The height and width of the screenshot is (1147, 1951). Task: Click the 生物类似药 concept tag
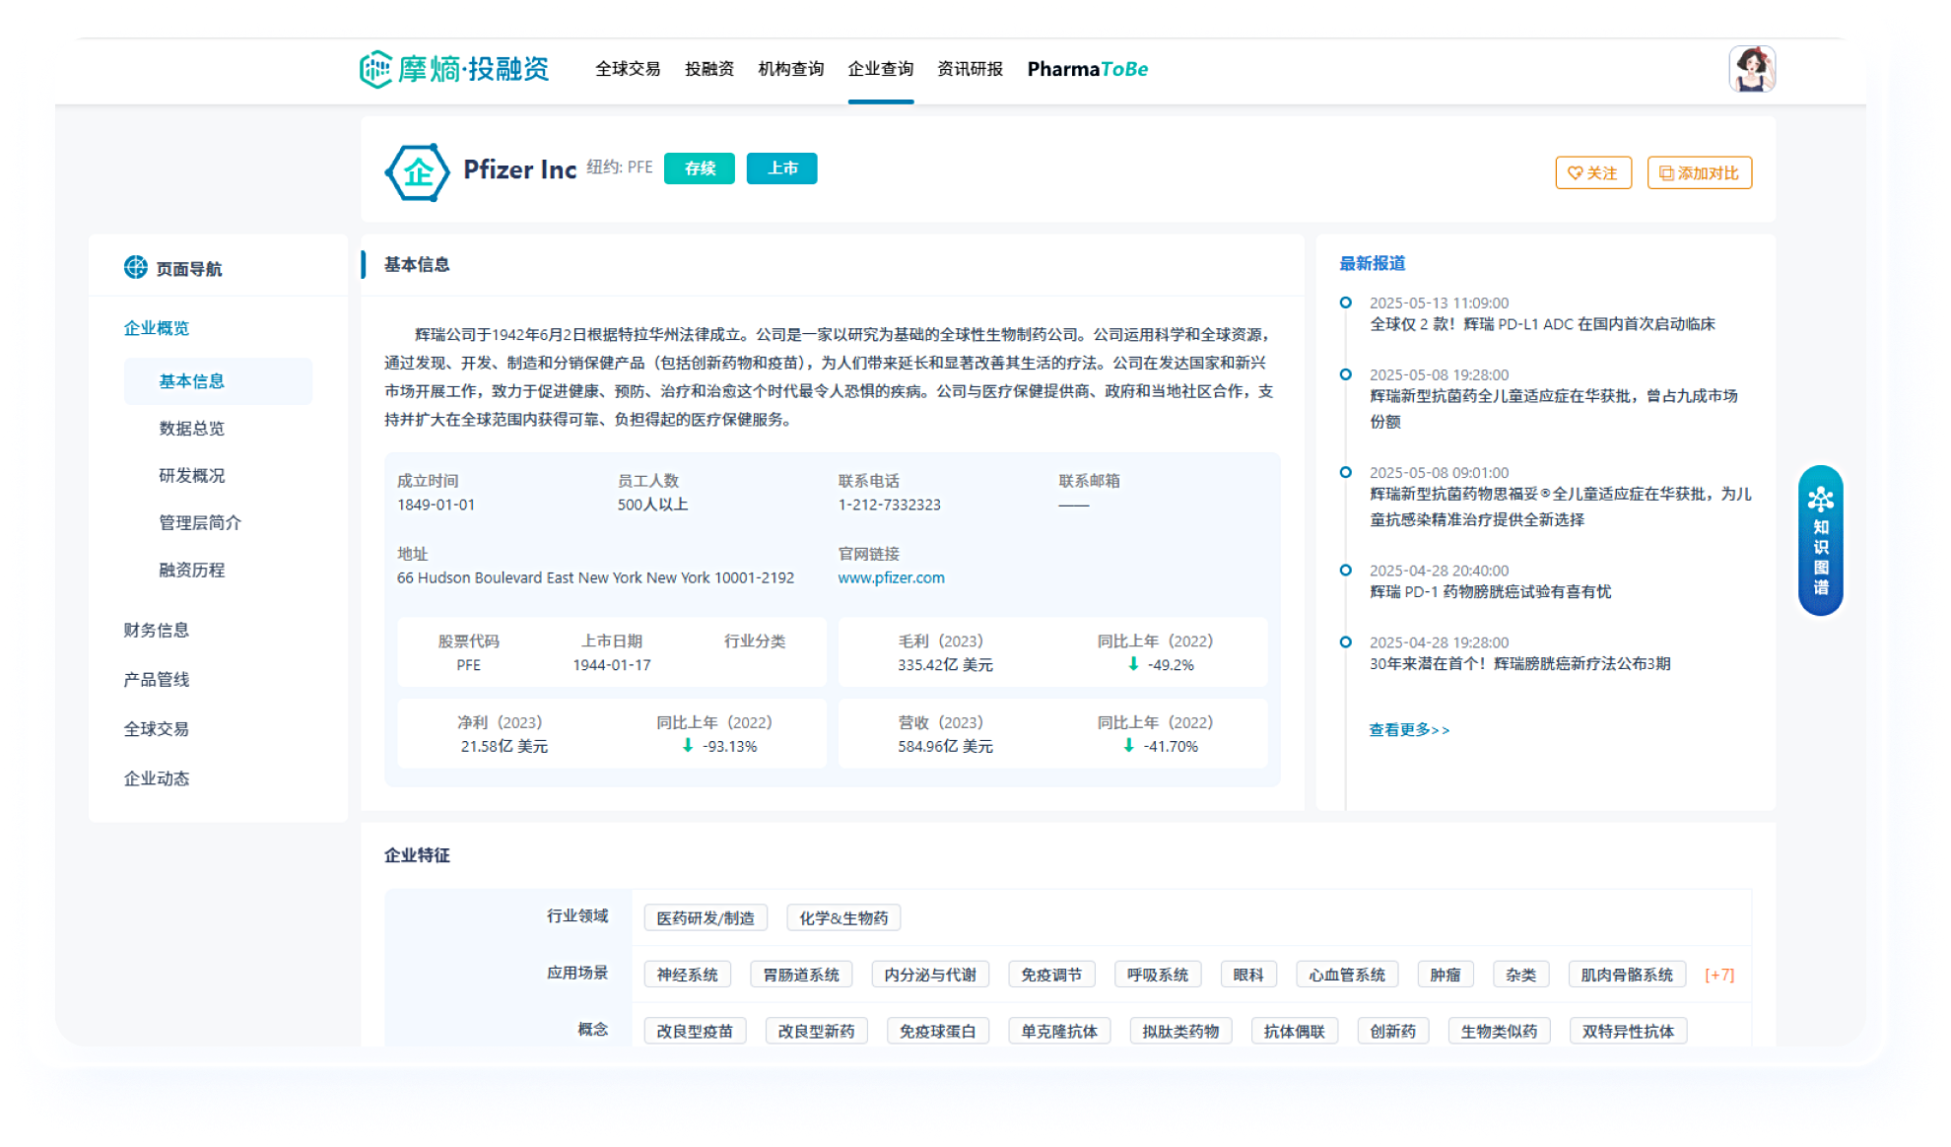(1499, 1032)
